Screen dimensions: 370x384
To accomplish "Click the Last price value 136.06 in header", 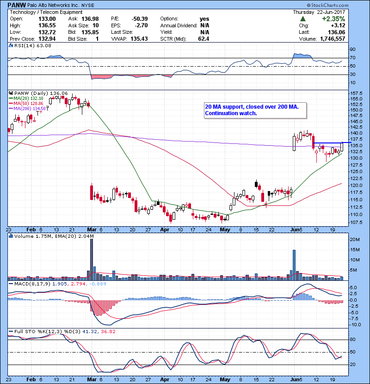I will (x=336, y=32).
